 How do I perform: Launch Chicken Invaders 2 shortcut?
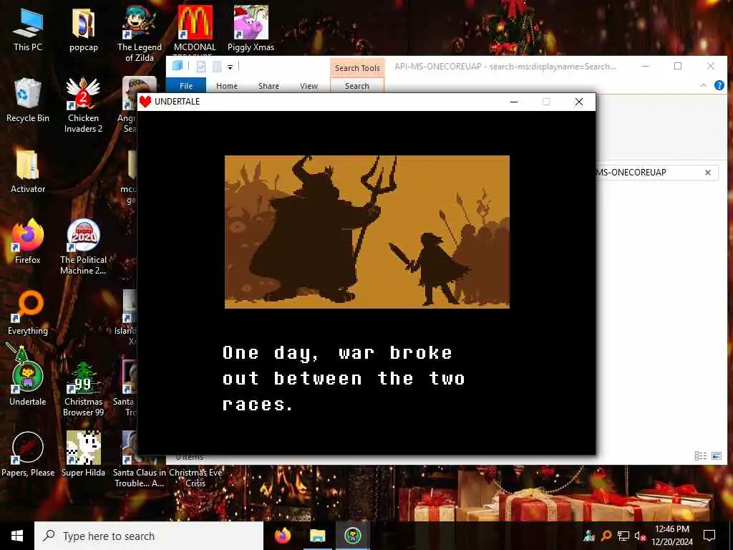83,105
